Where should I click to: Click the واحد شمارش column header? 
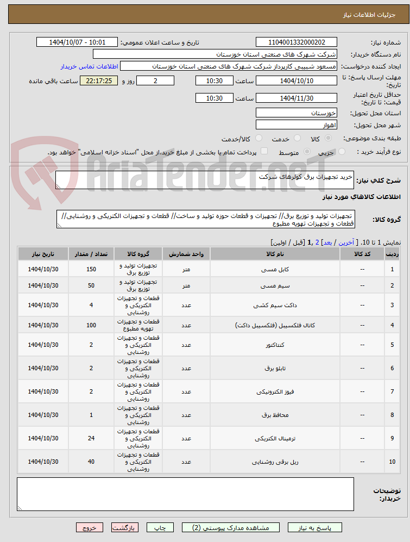click(186, 254)
